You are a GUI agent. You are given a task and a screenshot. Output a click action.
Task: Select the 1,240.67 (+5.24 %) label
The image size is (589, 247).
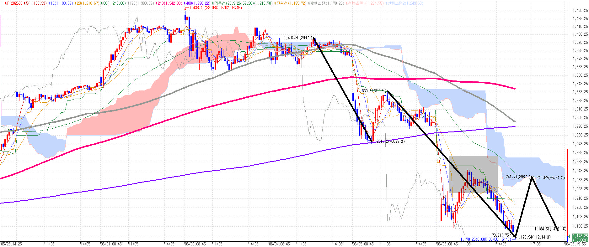point(549,178)
